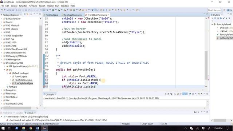
Task: Toggle Link with Editor in Package Explorer
Action: click(28, 14)
